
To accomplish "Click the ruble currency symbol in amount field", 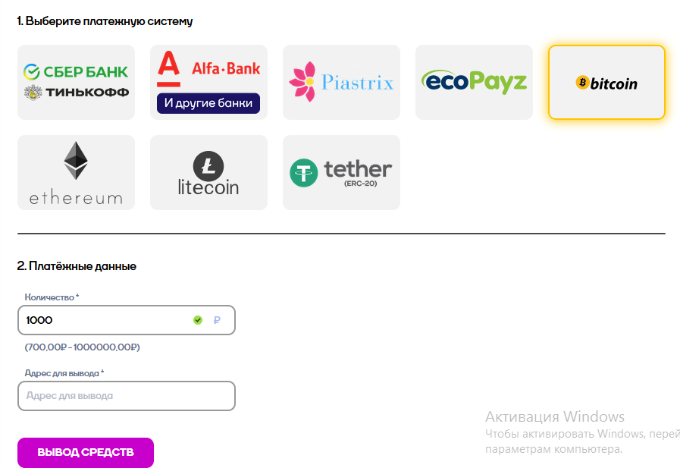I will [217, 320].
